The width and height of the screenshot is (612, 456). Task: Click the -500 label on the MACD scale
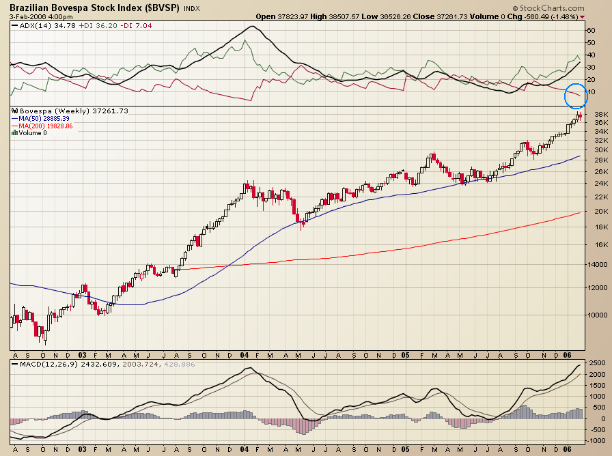point(598,430)
